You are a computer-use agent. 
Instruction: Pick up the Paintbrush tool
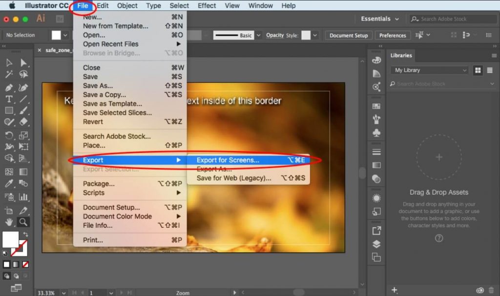(x=23, y=110)
